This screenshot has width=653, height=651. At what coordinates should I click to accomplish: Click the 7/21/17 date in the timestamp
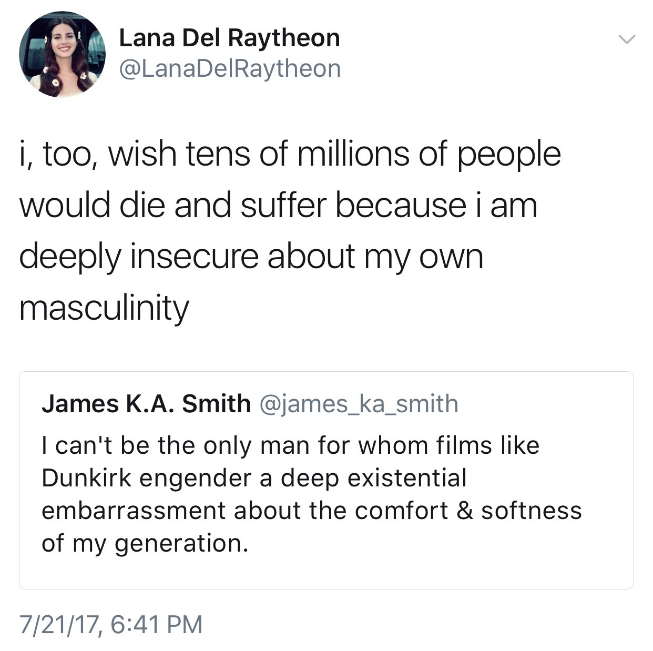click(60, 624)
